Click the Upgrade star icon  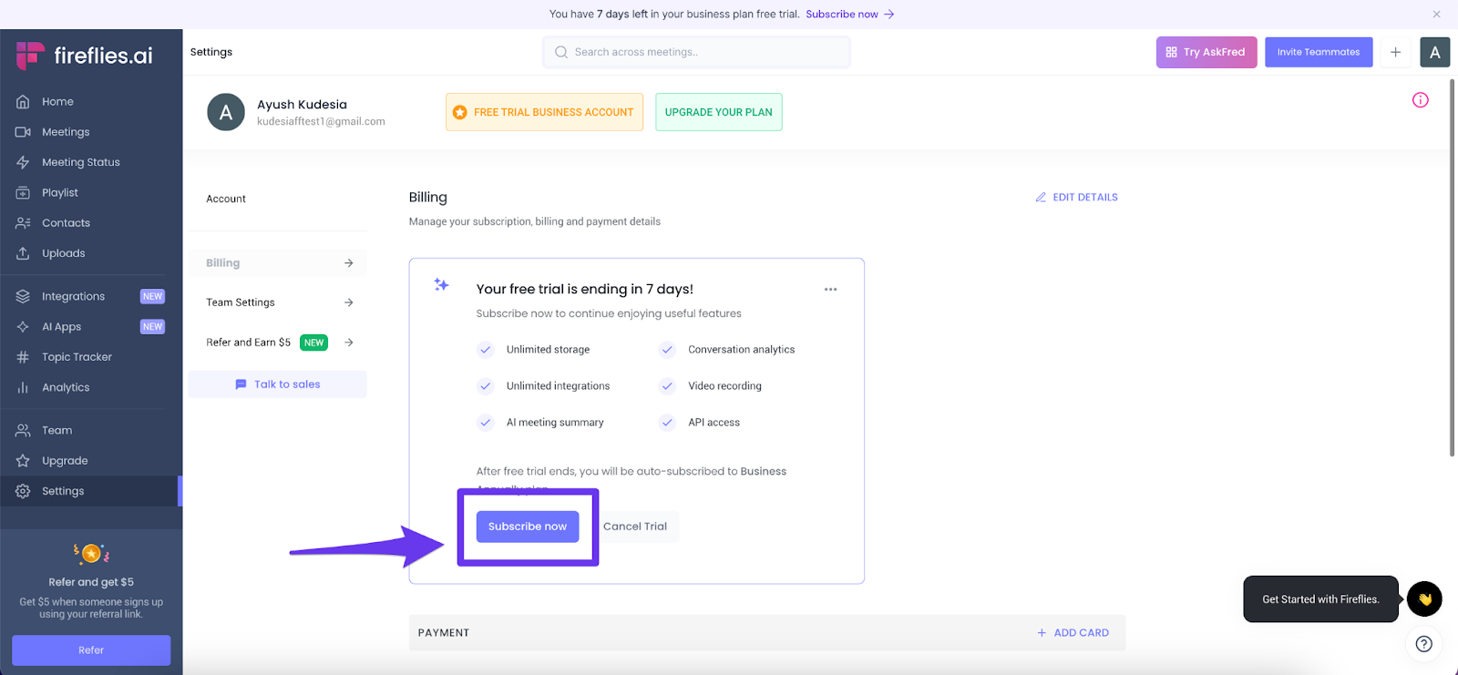click(23, 461)
